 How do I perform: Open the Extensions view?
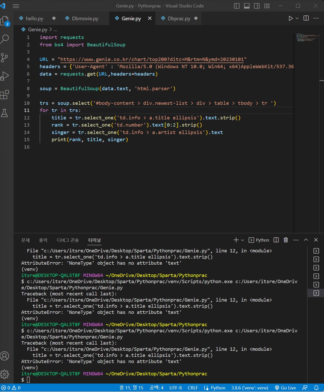(x=5, y=95)
